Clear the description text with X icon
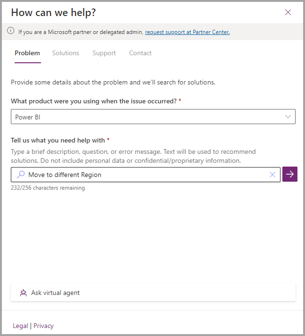 [272, 175]
